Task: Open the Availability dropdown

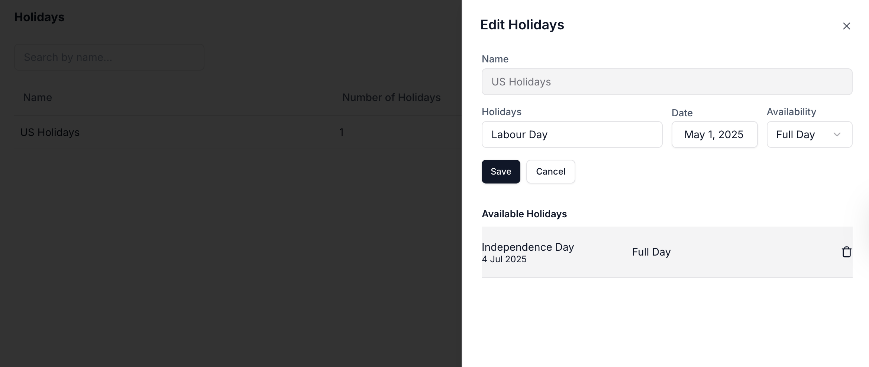Action: [x=809, y=134]
